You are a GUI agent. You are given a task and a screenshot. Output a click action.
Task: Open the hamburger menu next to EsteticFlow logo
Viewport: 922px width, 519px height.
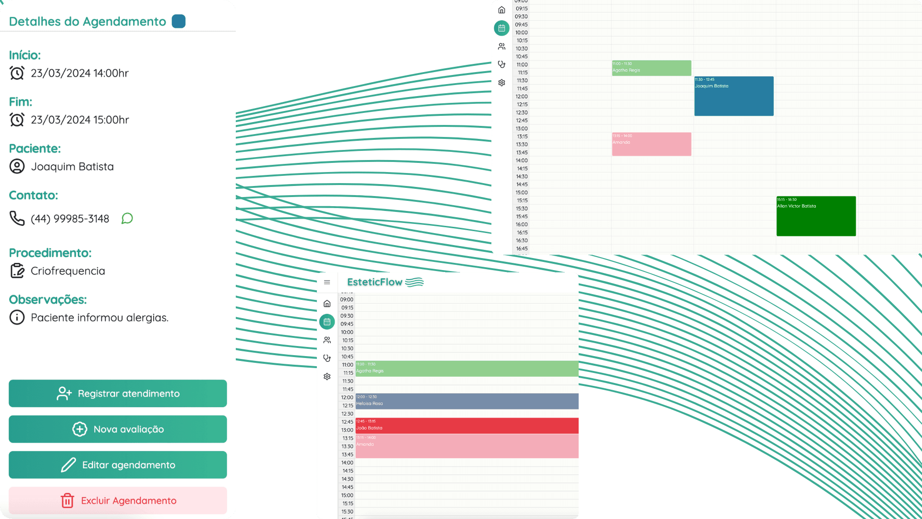tap(327, 282)
